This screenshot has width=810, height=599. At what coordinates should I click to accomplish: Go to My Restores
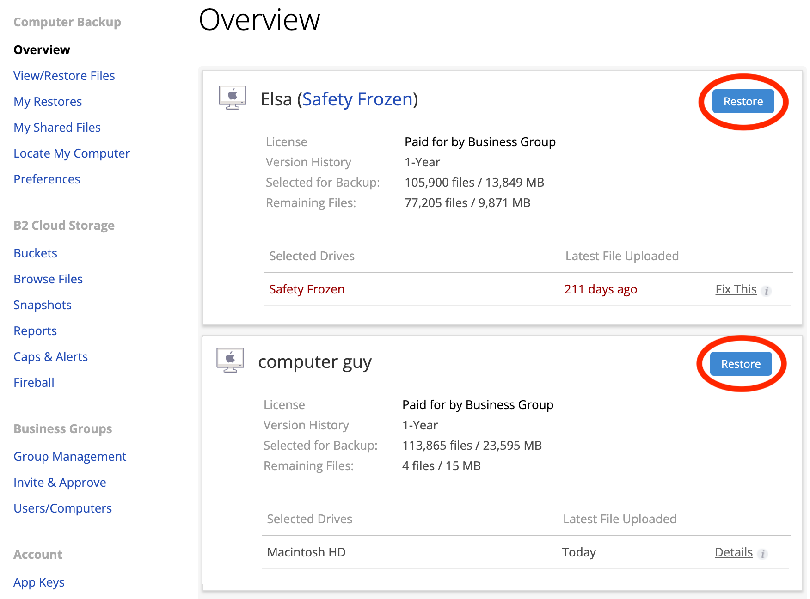[48, 102]
